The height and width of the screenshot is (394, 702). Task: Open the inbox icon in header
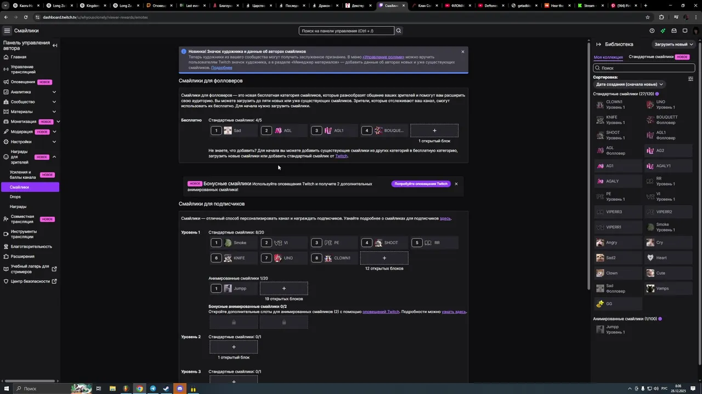pos(674,31)
